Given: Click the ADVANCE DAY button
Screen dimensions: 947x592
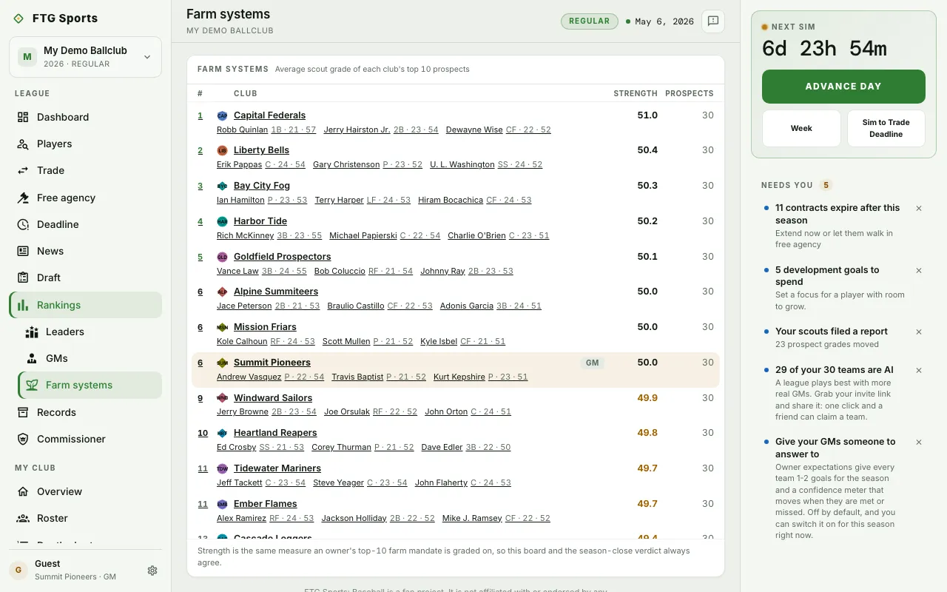Looking at the screenshot, I should (843, 87).
